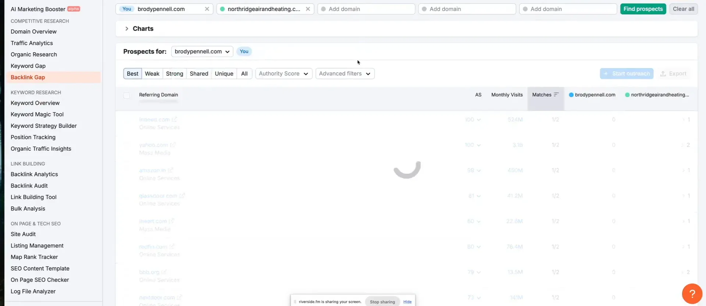Click the orange help question mark icon

point(692,294)
